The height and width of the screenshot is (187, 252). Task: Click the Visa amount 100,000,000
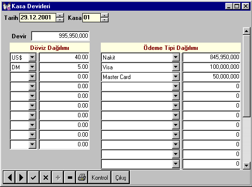click(x=211, y=67)
